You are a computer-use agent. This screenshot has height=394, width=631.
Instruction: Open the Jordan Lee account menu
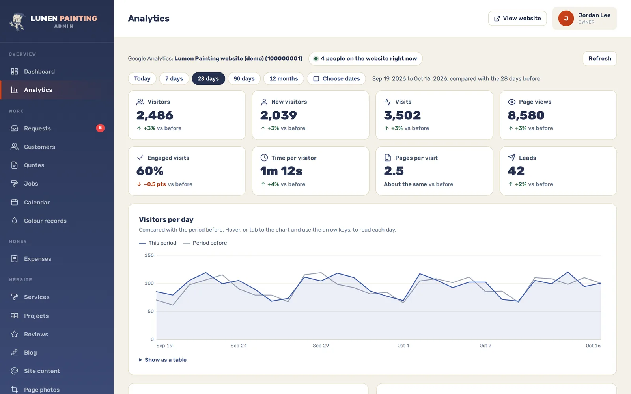pos(584,19)
